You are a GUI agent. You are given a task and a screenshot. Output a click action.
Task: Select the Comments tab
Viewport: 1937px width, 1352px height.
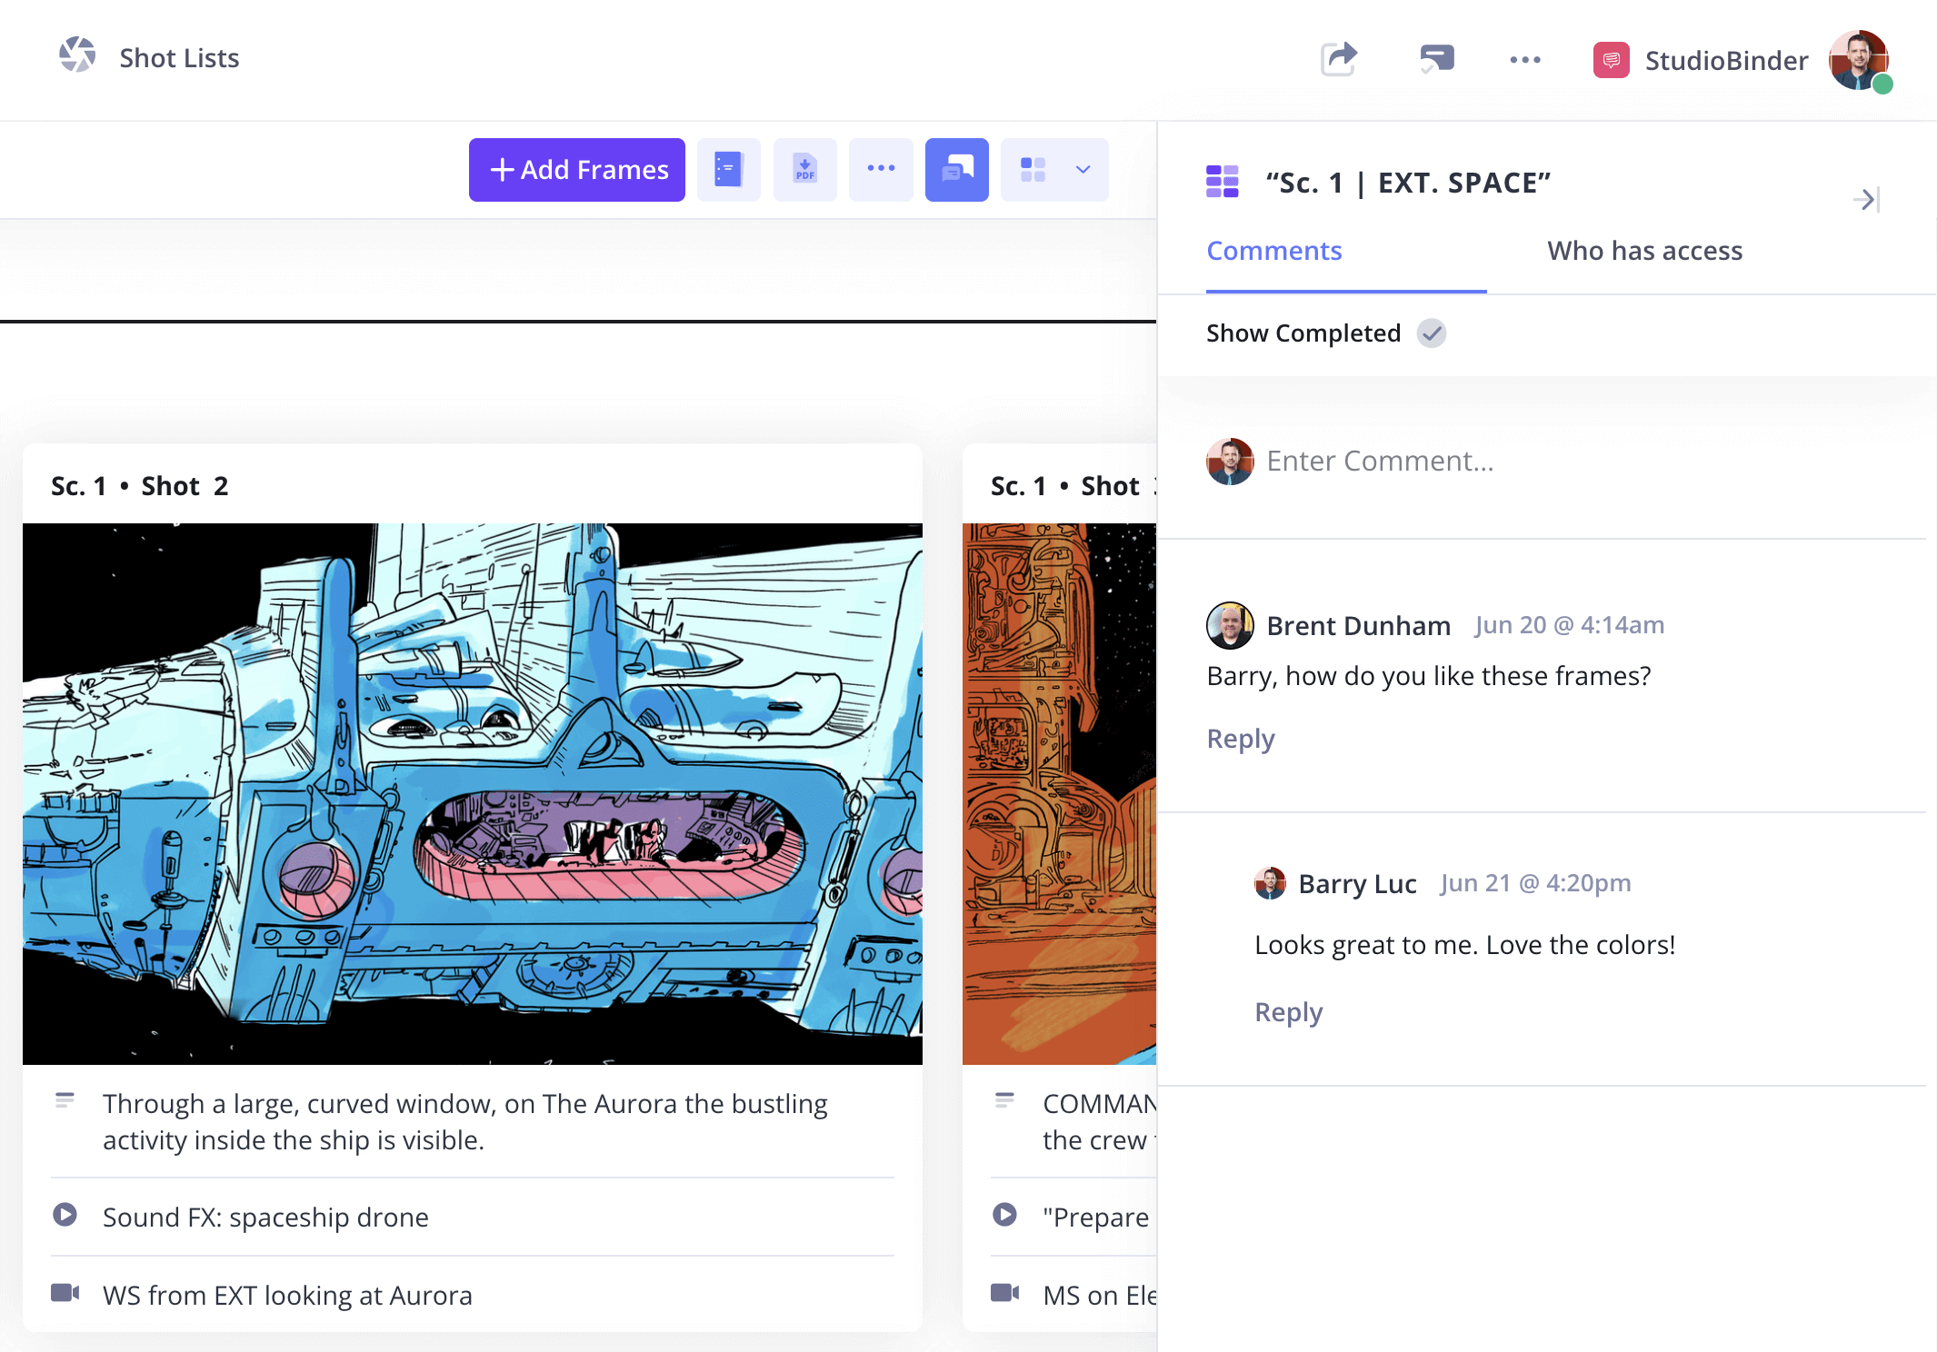[1273, 251]
